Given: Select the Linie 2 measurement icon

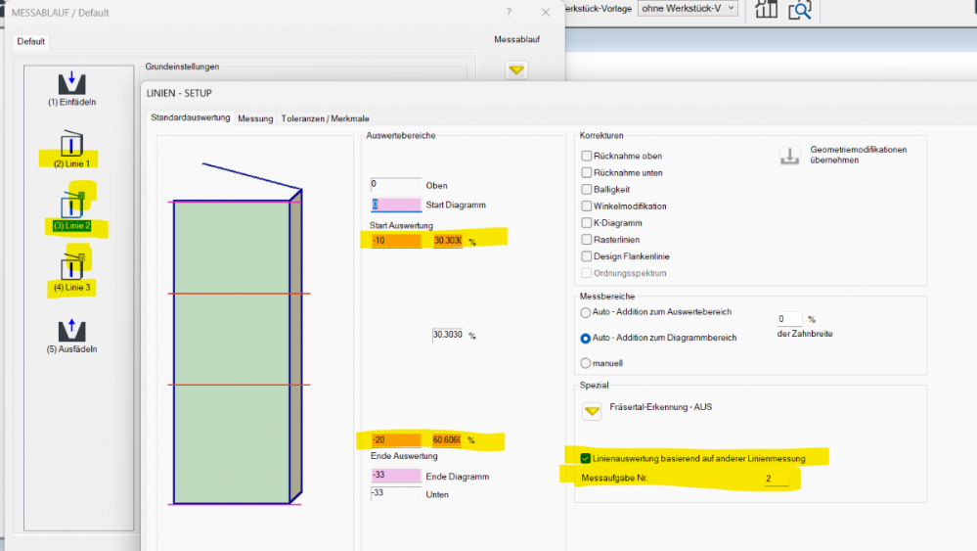Looking at the screenshot, I should (71, 206).
